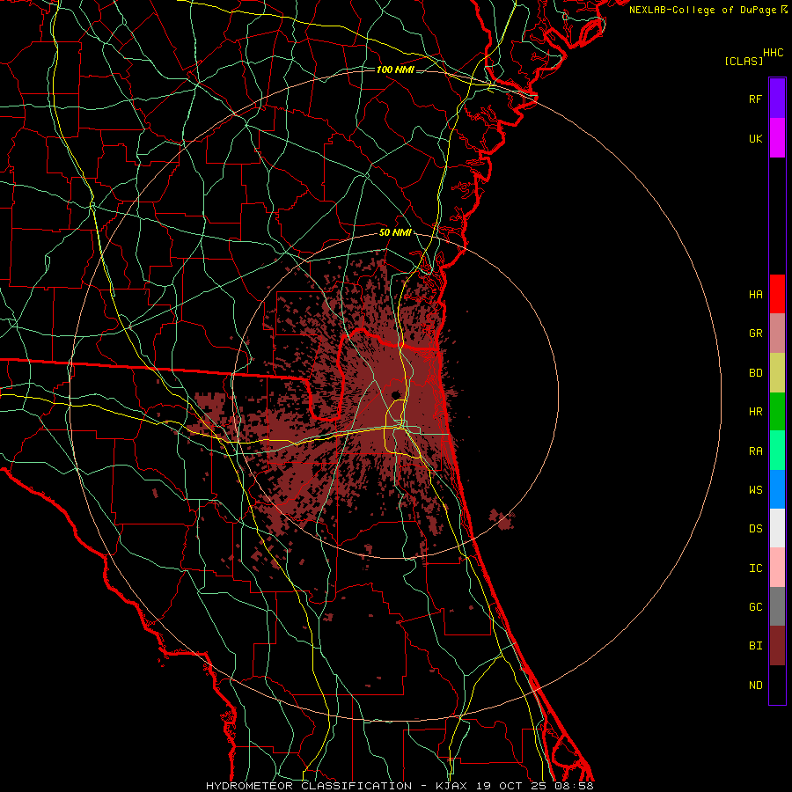Click the 'NEXLAB-College of DuPage' credit text
This screenshot has height=792, width=792.
(702, 10)
